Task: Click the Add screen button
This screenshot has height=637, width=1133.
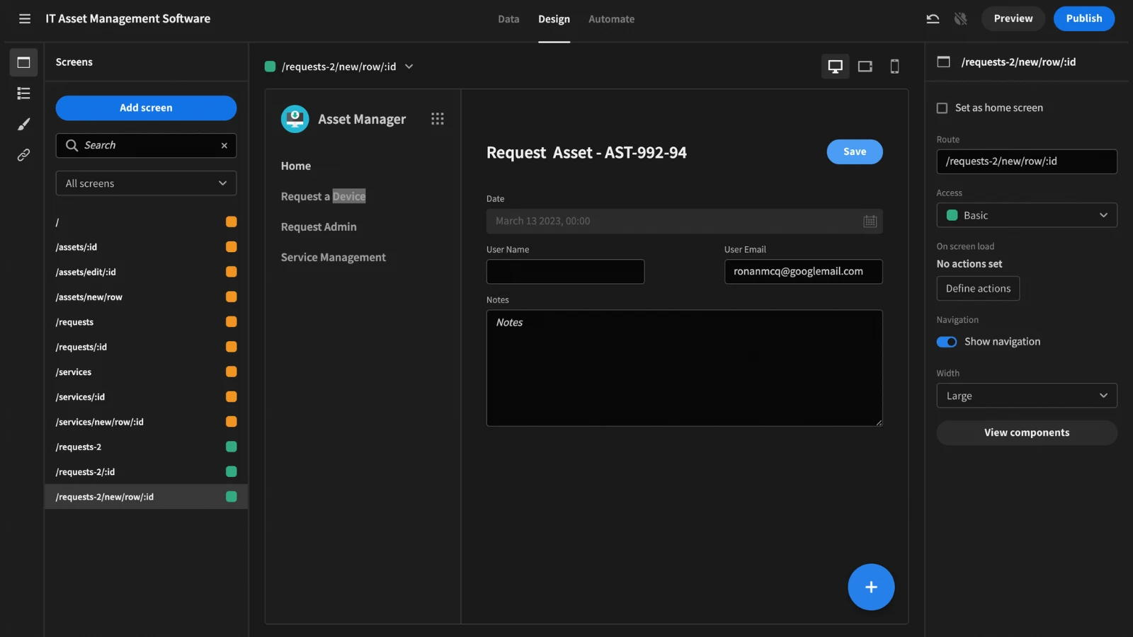Action: 146,108
